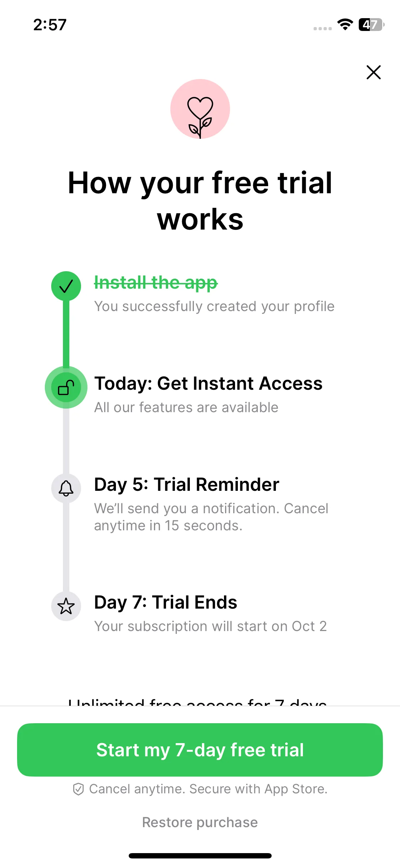Select the Today: Get Instant Access step

click(x=208, y=384)
